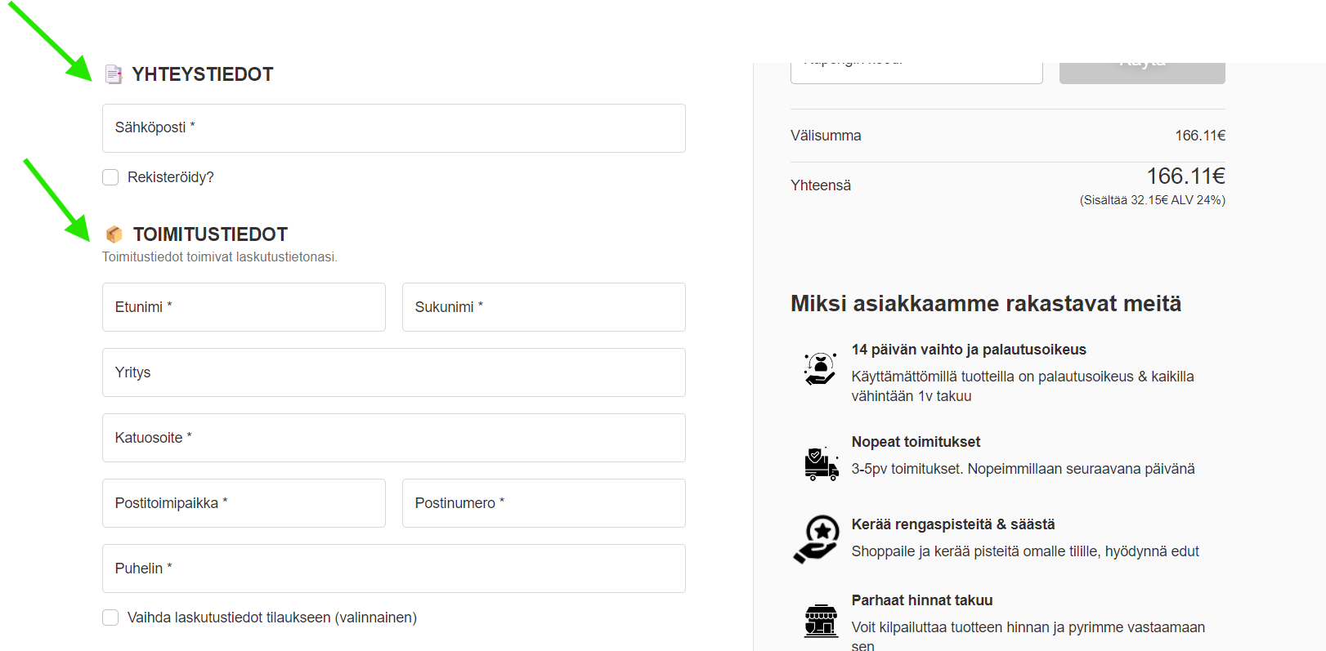Viewport: 1326px width, 651px height.
Task: Click the return-policy icon next to 14 päivän vaihto
Action: (820, 368)
